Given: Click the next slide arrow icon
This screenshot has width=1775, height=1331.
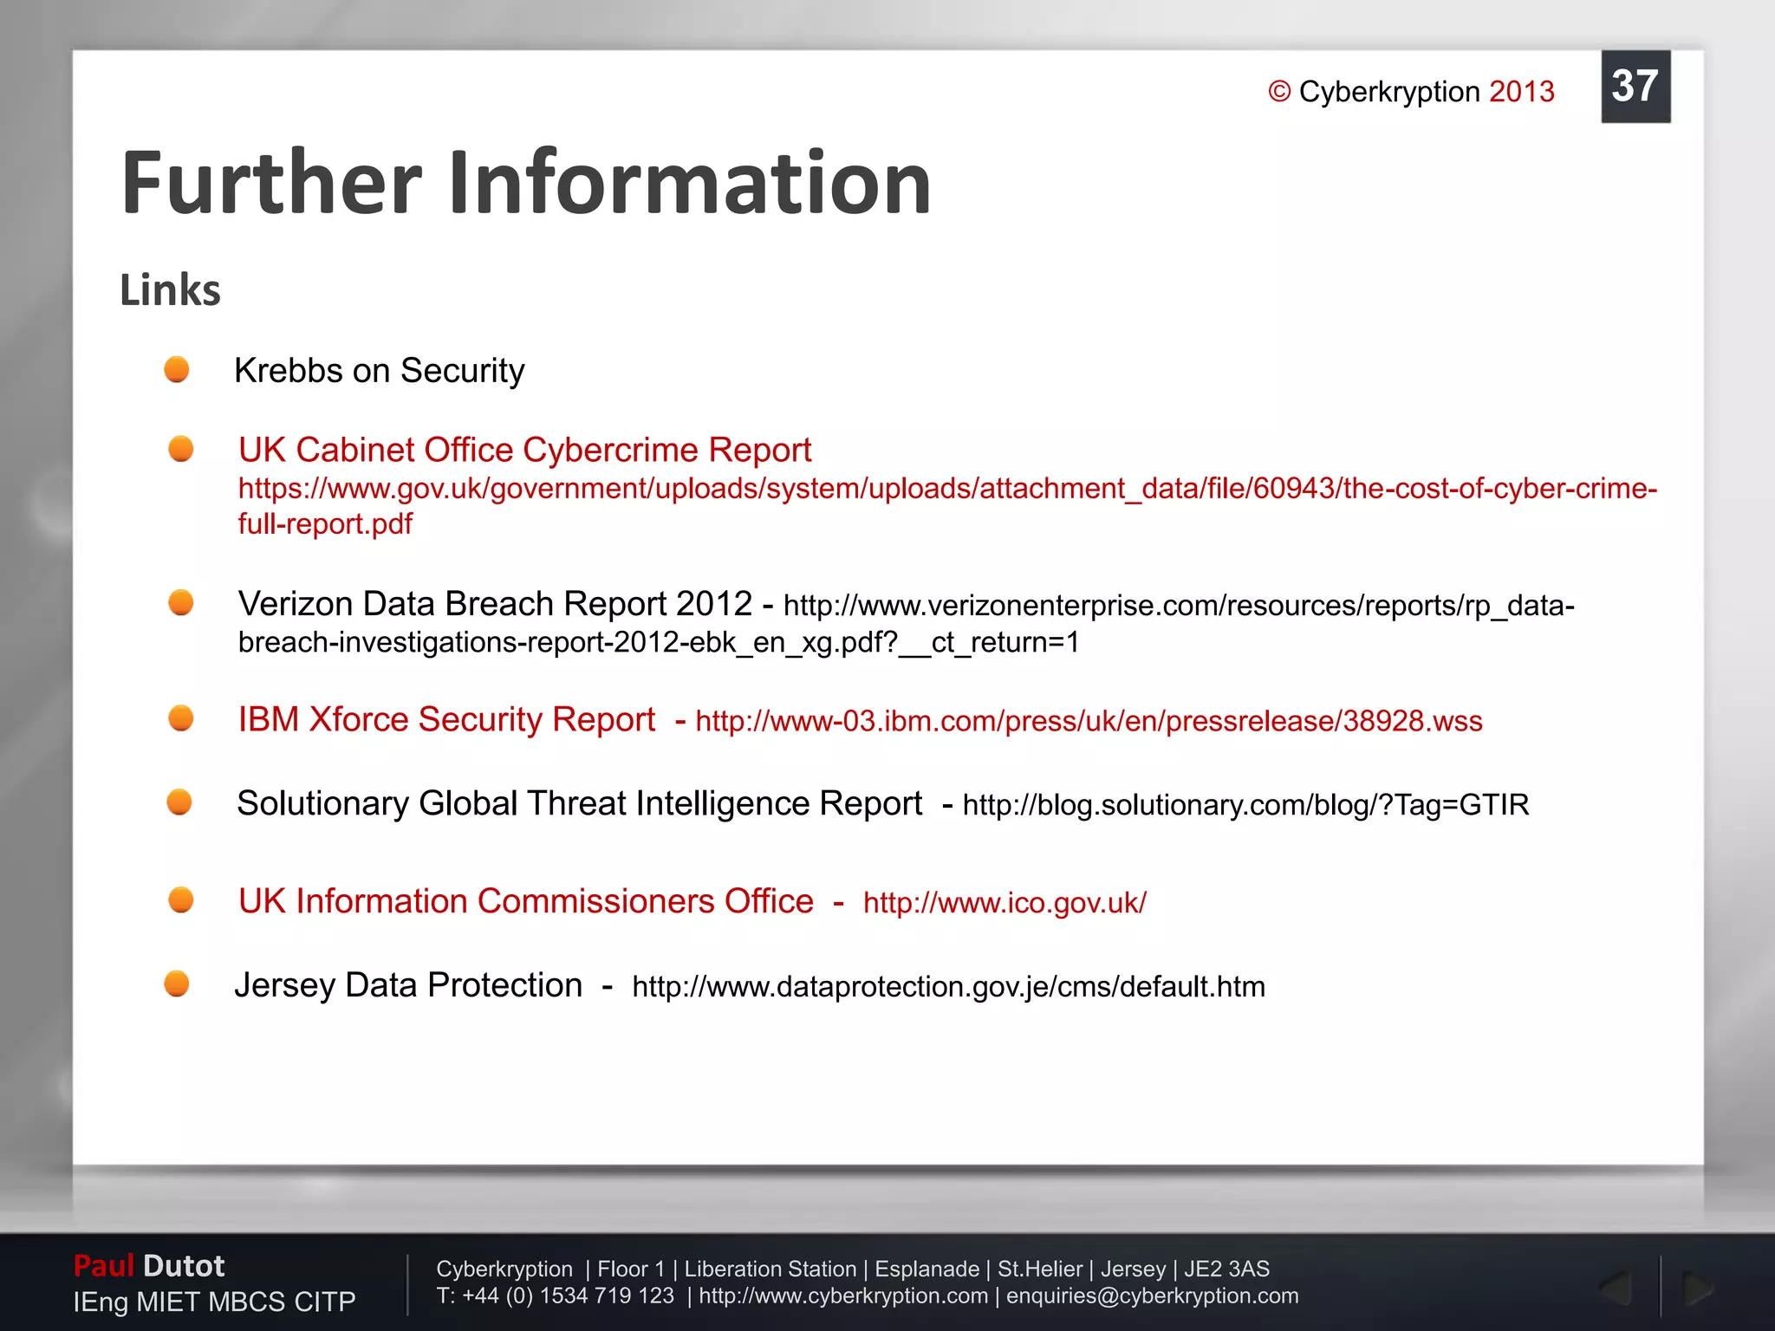Looking at the screenshot, I should [x=1696, y=1289].
